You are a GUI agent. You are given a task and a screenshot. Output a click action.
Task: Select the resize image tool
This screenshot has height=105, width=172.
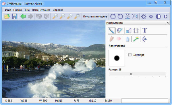[x=128, y=30]
